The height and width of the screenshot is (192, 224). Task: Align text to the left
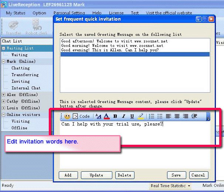tap(169, 116)
